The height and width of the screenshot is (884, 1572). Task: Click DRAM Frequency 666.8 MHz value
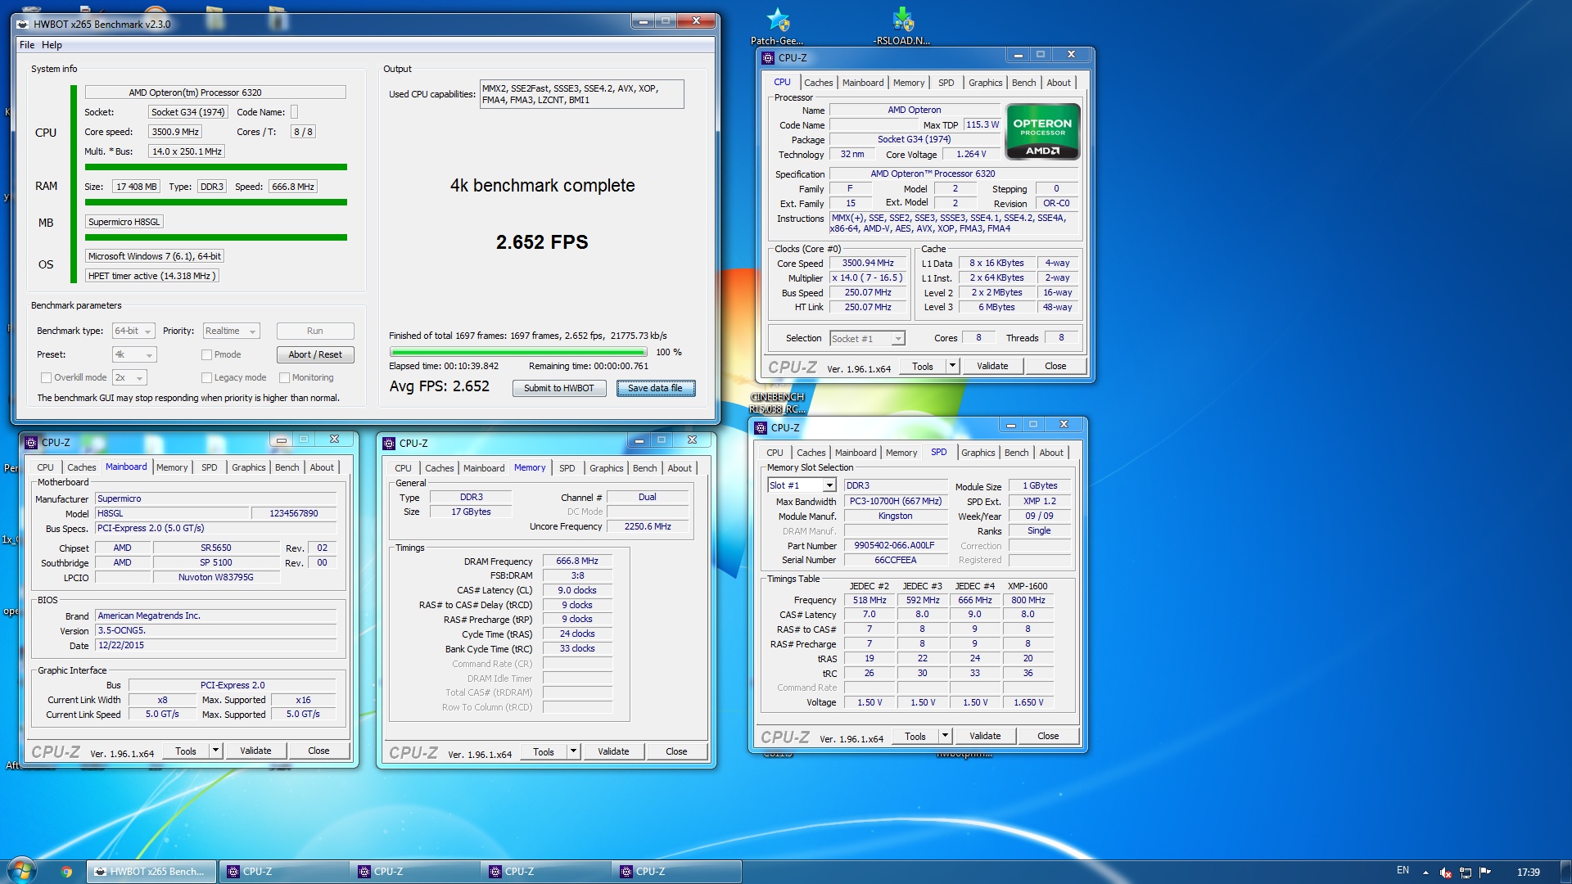pyautogui.click(x=577, y=562)
